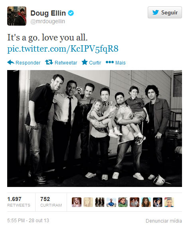Click the Doug Ellin name link
Viewport: 192px width, 225px height.
click(x=48, y=13)
